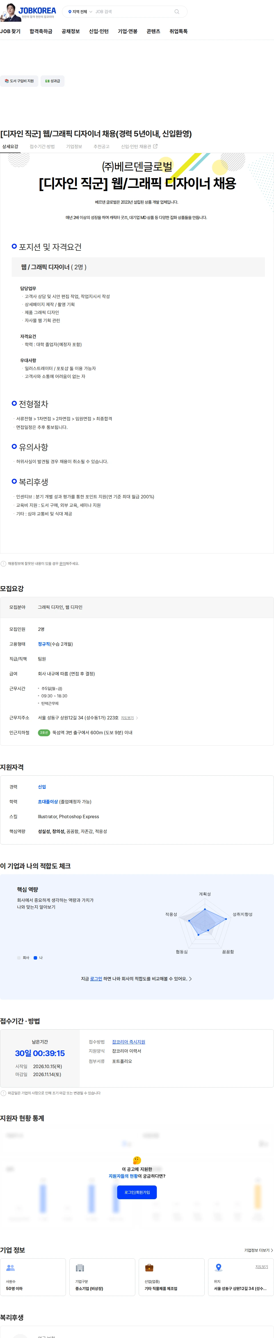Click the 신입 career link

[42, 787]
